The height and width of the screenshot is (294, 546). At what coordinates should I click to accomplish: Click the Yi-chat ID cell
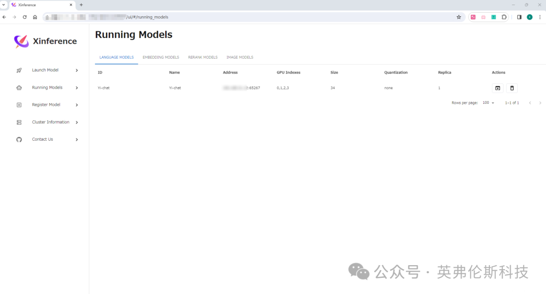(104, 88)
